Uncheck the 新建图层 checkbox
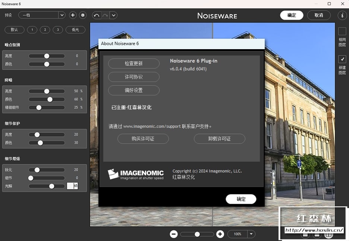This screenshot has width=349, height=241. pyautogui.click(x=342, y=59)
